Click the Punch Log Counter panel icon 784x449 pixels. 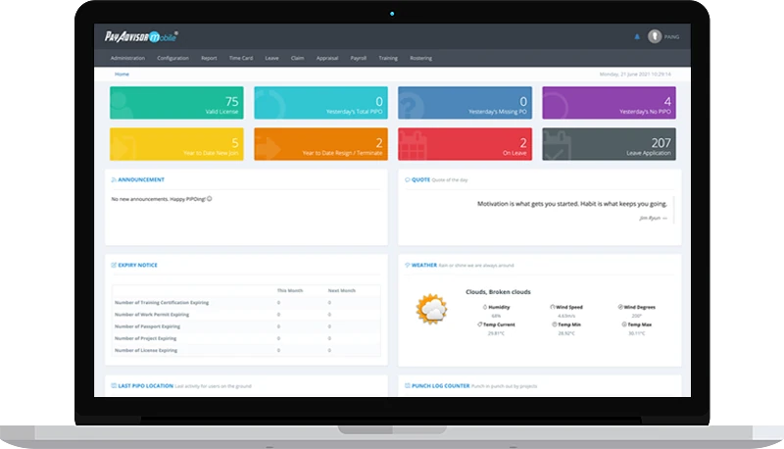tap(407, 385)
